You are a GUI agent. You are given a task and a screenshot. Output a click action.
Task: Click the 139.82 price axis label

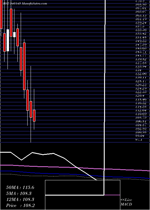point(141,59)
